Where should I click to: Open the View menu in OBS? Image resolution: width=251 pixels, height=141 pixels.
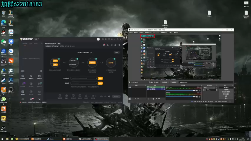142,33
